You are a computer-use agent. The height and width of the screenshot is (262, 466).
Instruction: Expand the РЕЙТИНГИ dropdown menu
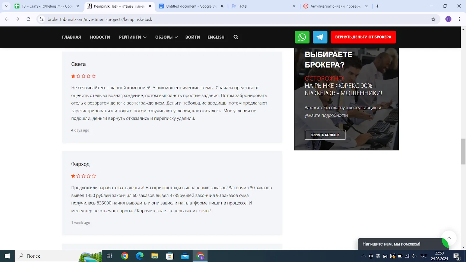[x=133, y=37]
